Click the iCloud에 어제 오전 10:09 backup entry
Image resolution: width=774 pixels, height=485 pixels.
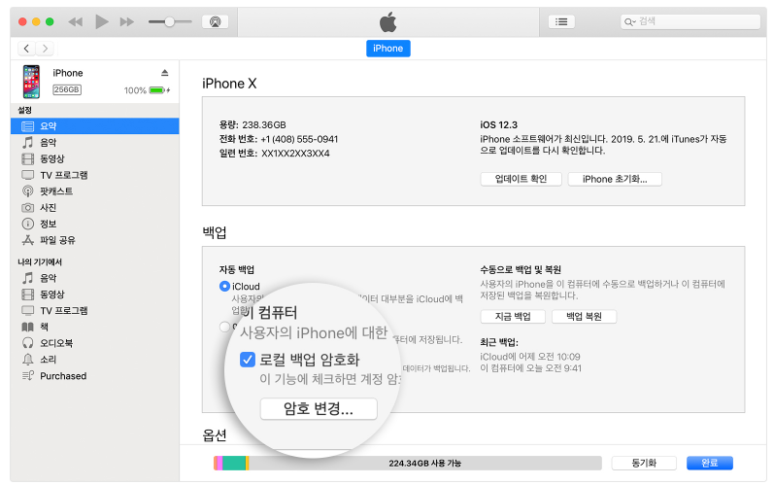[x=530, y=357]
